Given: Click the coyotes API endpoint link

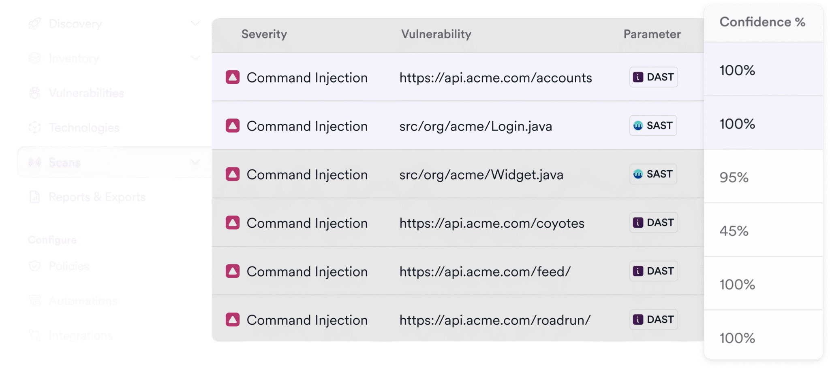Looking at the screenshot, I should pos(491,223).
